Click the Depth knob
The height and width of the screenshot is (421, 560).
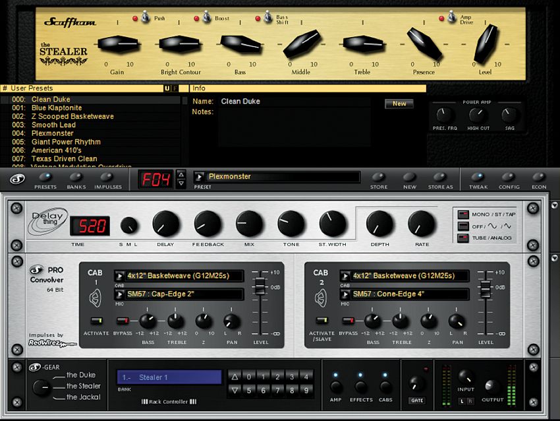click(x=380, y=224)
